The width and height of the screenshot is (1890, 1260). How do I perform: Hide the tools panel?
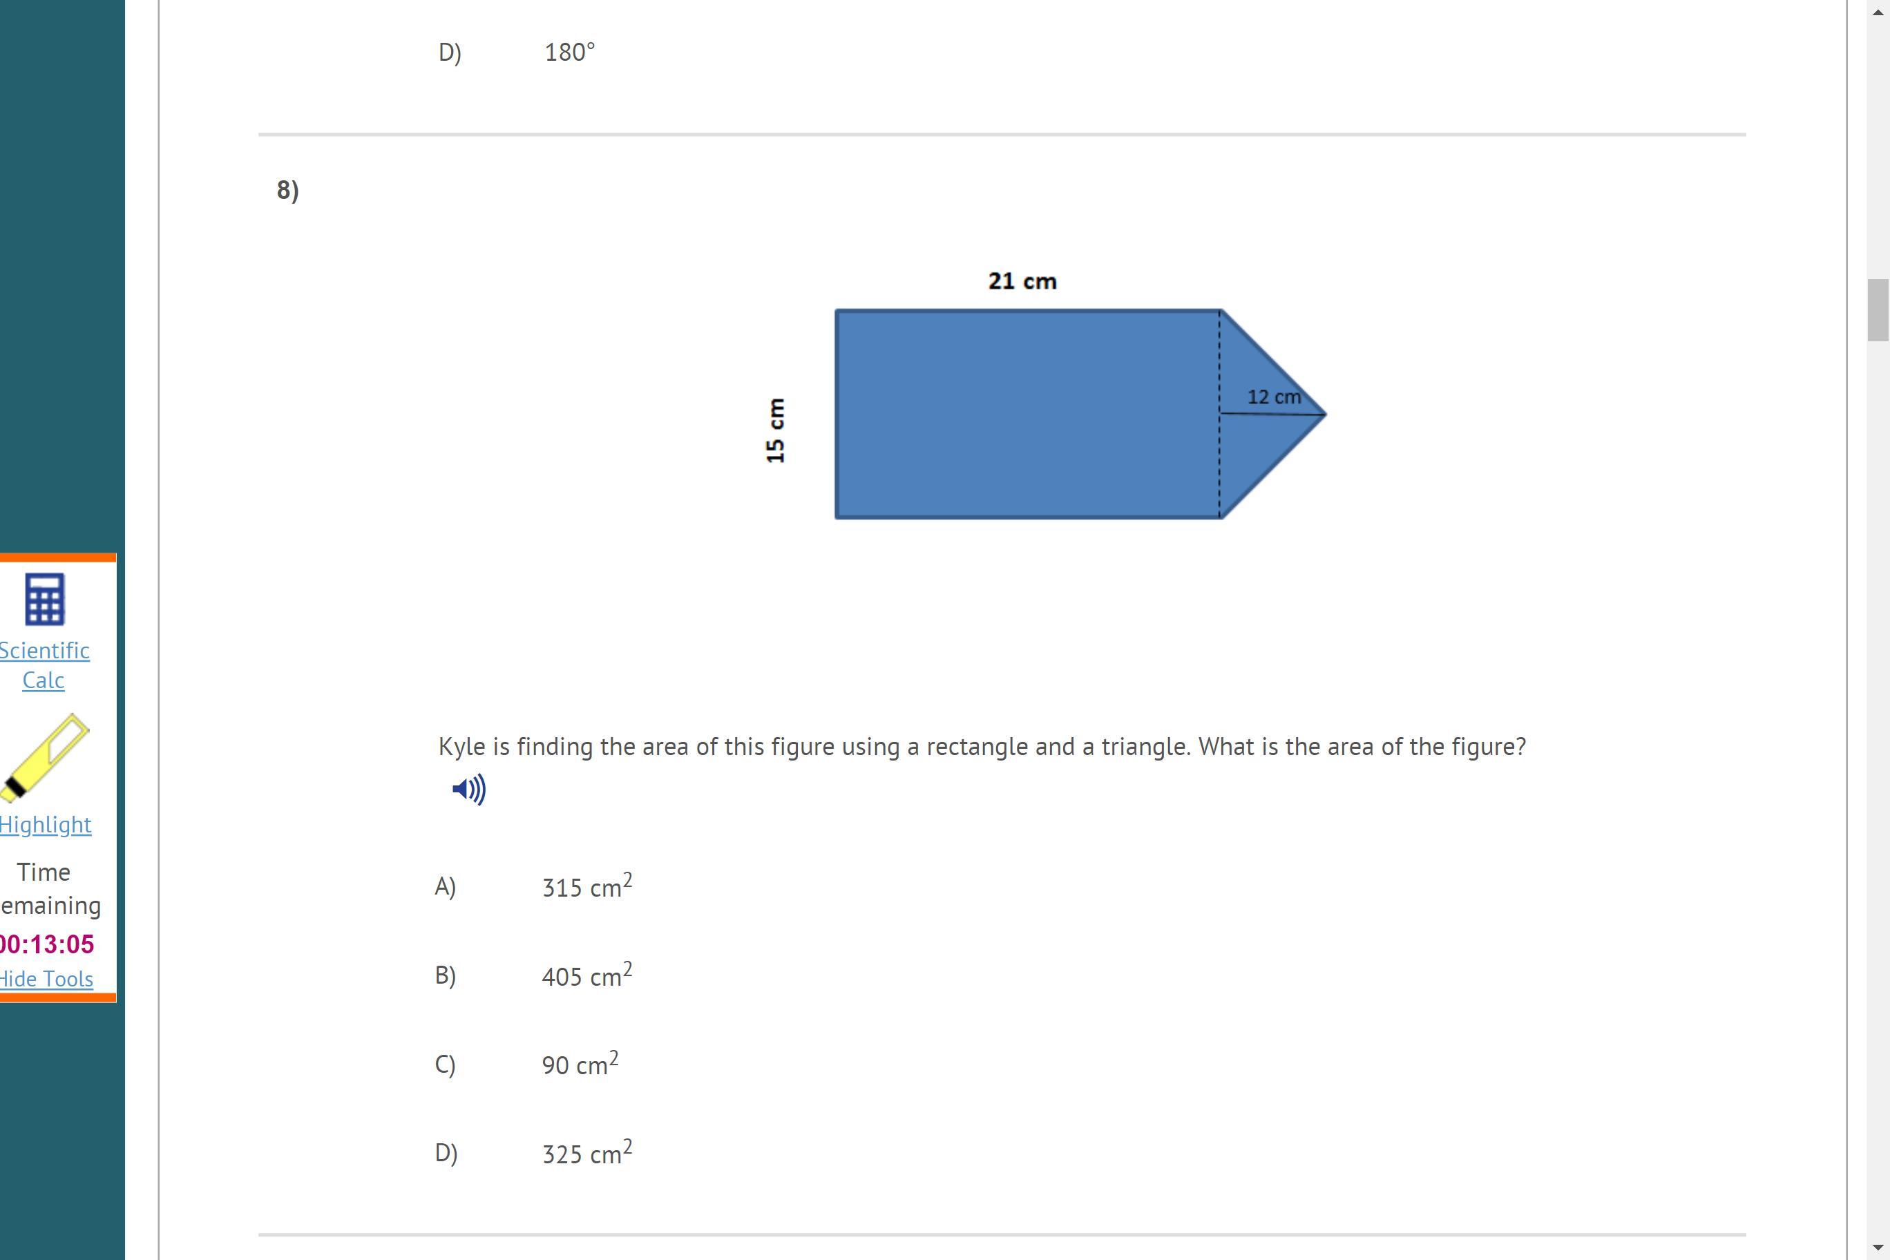pyautogui.click(x=46, y=979)
